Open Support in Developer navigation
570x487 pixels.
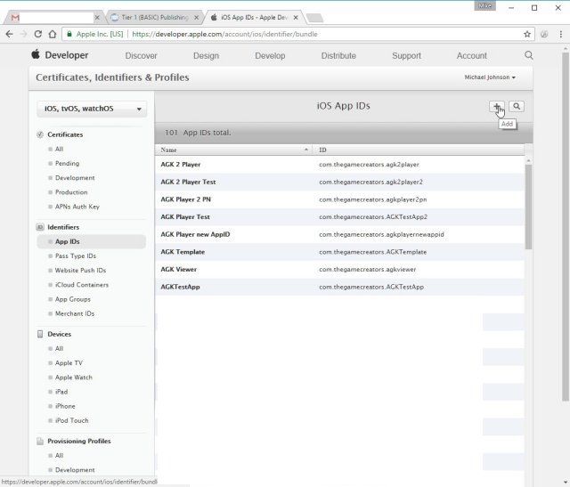coord(406,56)
